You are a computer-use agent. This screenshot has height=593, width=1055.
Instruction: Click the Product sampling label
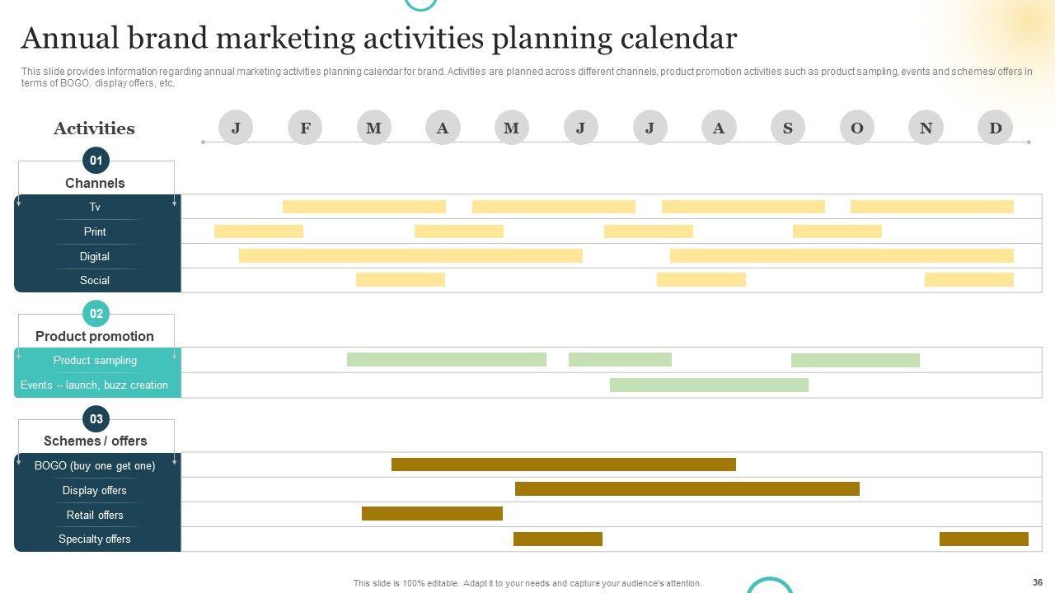95,360
